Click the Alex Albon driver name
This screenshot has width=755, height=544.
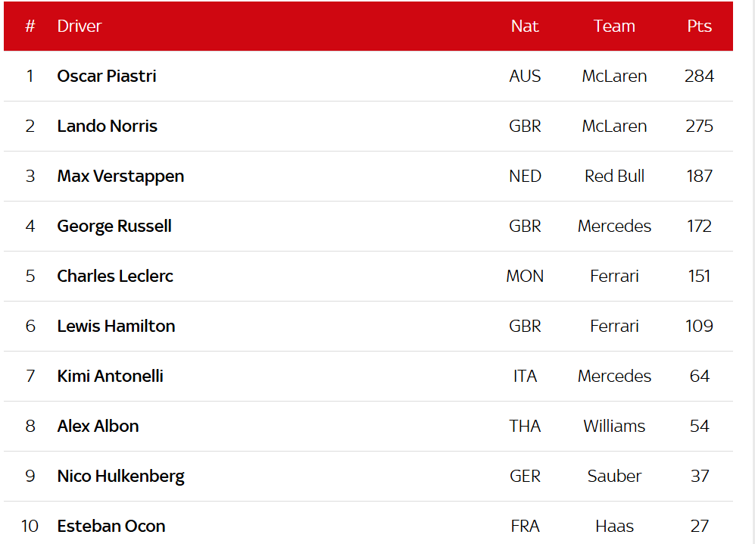(x=98, y=426)
